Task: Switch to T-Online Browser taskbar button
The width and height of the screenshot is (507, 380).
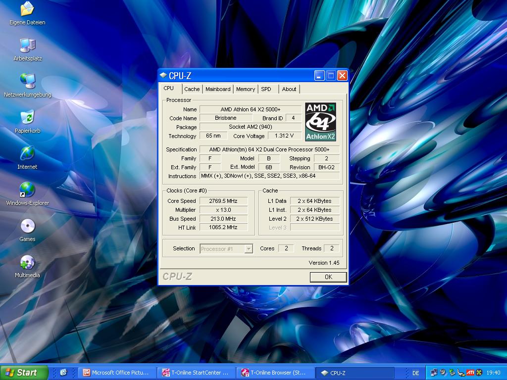Action: [x=276, y=373]
